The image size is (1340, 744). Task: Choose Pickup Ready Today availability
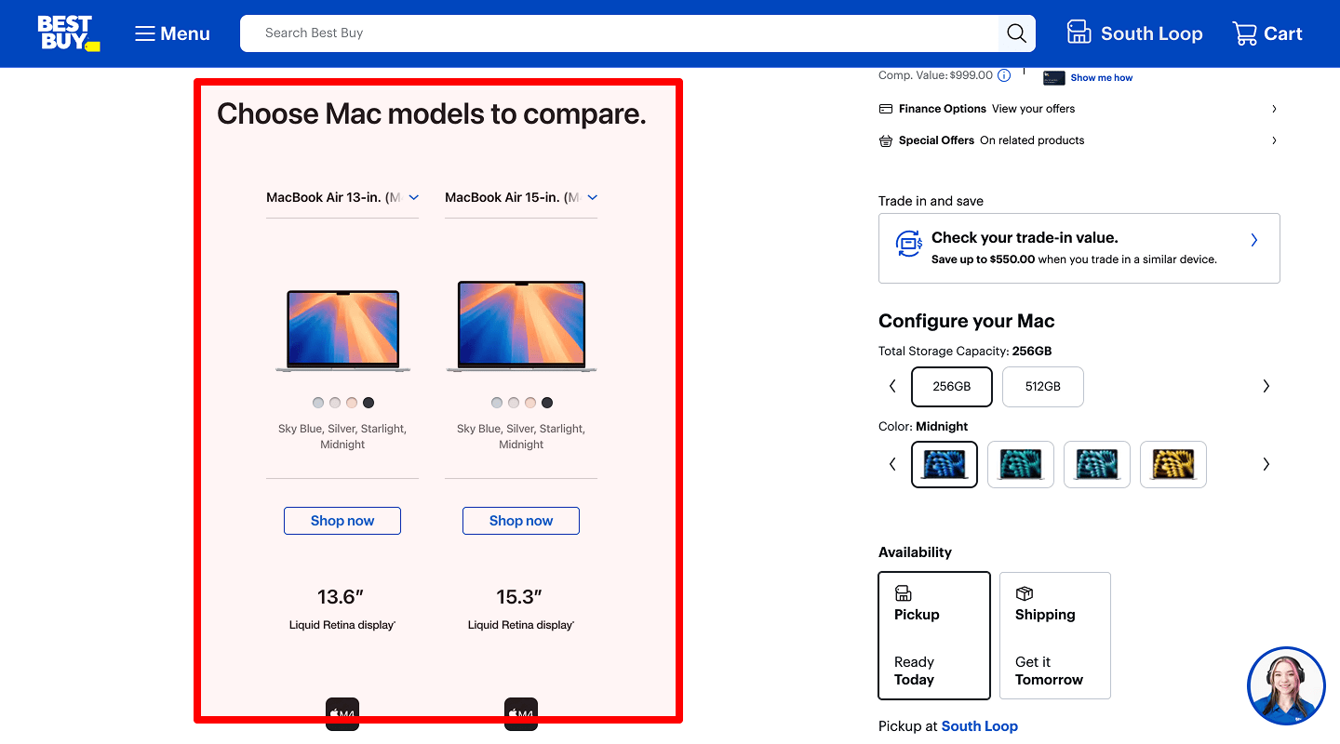933,636
